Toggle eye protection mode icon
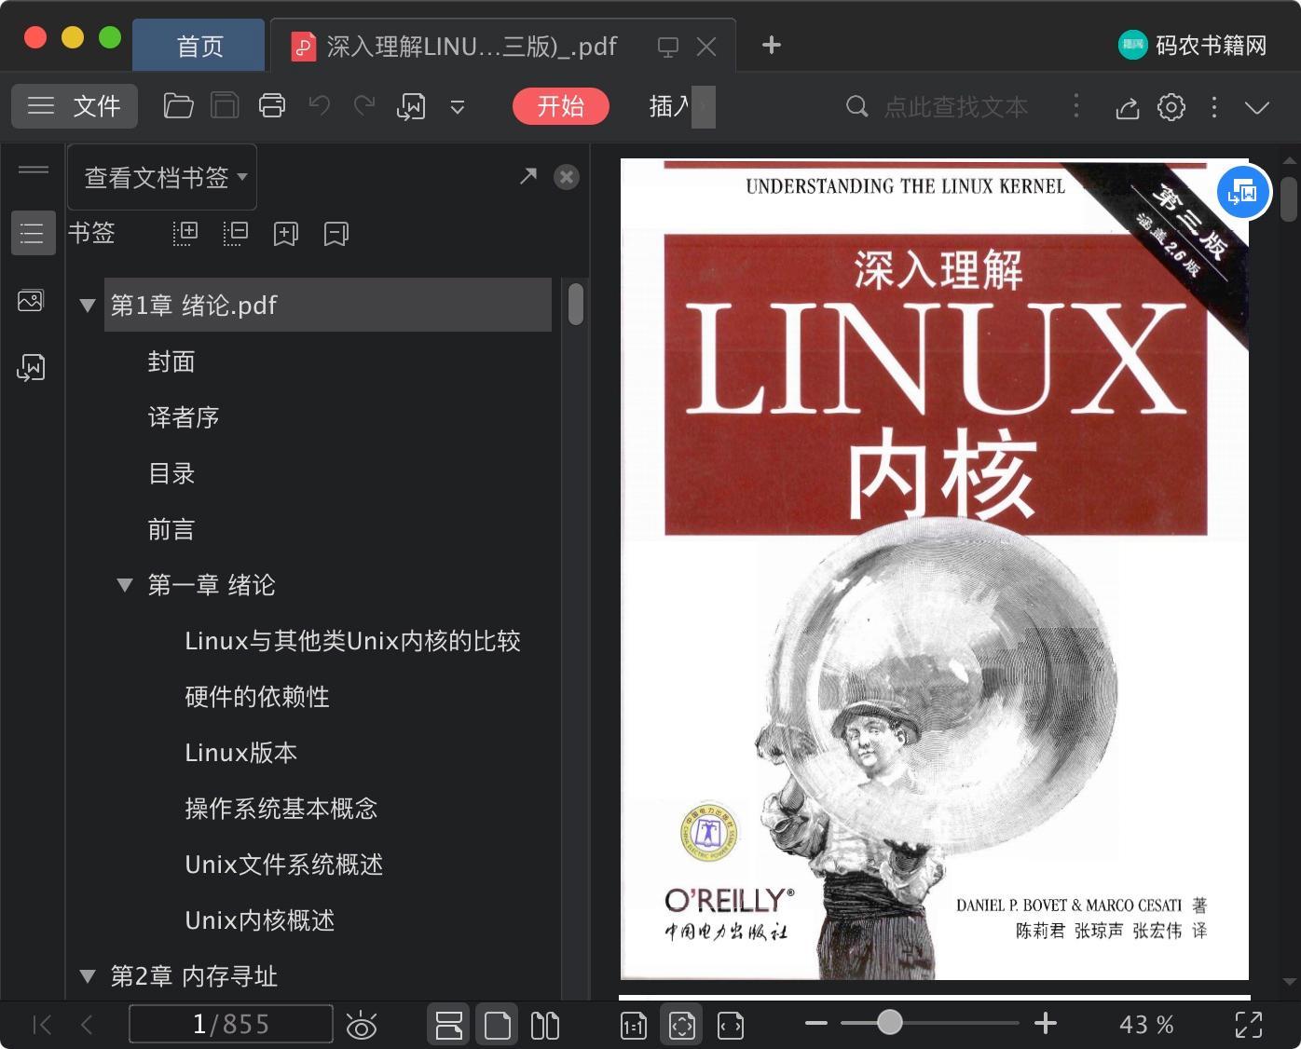 362,1025
